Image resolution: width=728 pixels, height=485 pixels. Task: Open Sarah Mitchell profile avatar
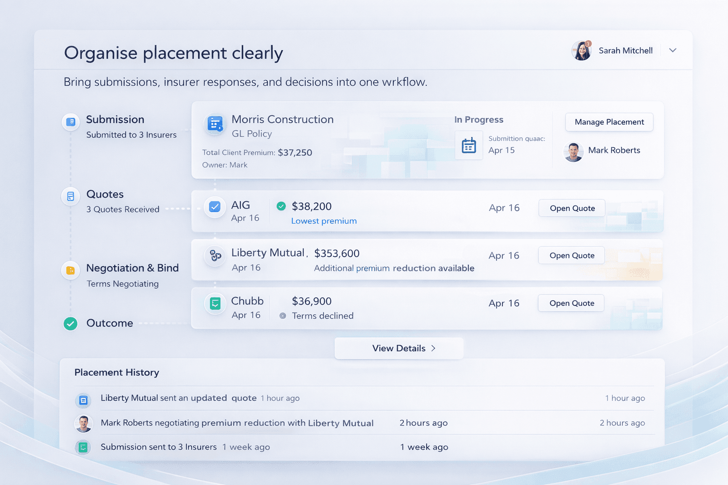point(581,51)
